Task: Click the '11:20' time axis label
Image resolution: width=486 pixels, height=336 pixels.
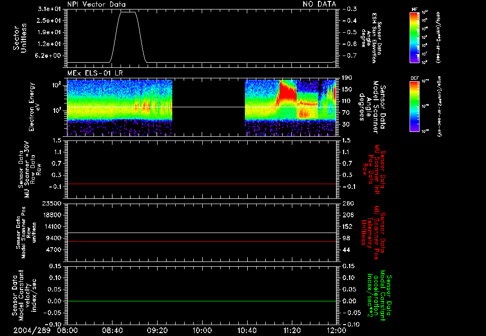Action: (292, 330)
